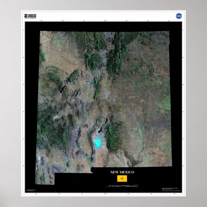Click the black map border above the state
This screenshot has height=207, width=207.
point(103,27)
